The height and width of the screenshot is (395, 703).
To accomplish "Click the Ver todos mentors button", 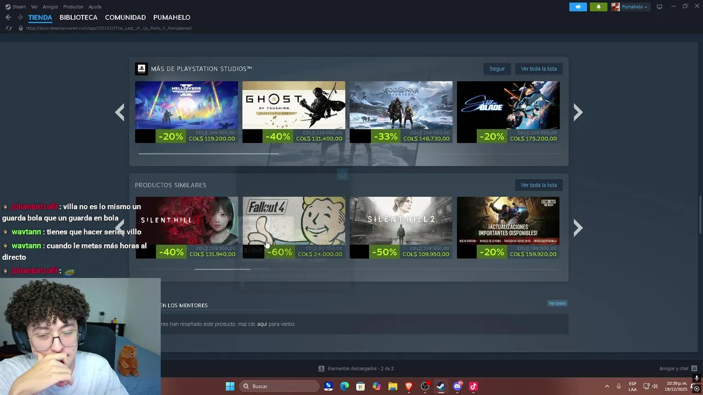I will click(557, 303).
